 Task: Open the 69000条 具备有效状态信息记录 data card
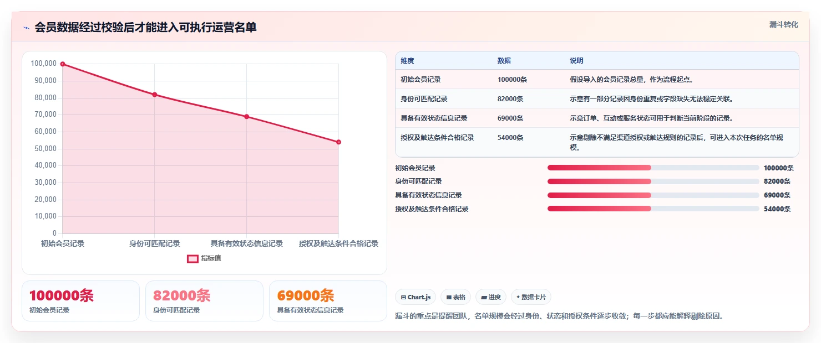(x=328, y=301)
